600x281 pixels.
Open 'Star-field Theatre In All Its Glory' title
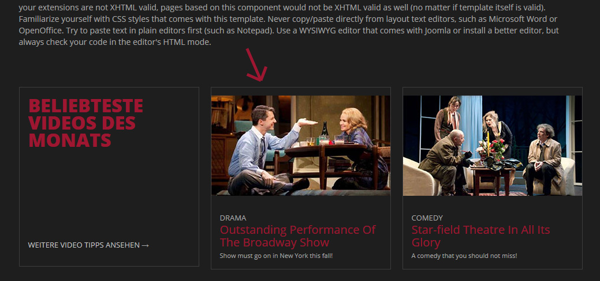click(x=480, y=236)
